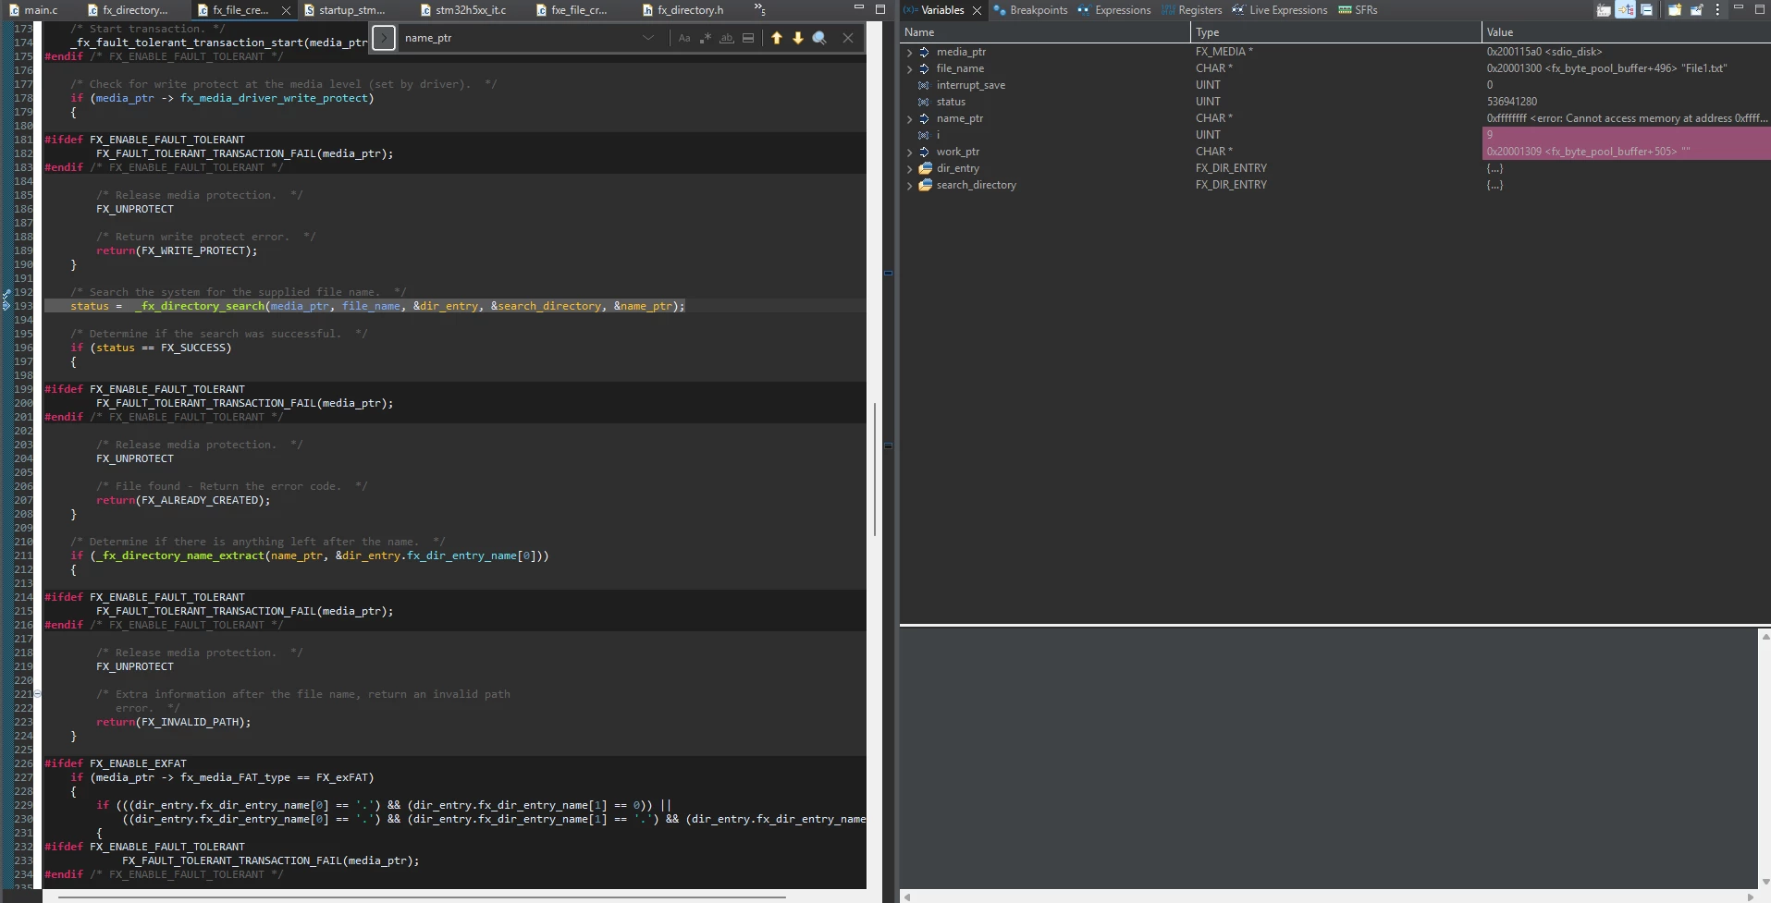
Task: Click the Value column header
Action: tap(1626, 32)
